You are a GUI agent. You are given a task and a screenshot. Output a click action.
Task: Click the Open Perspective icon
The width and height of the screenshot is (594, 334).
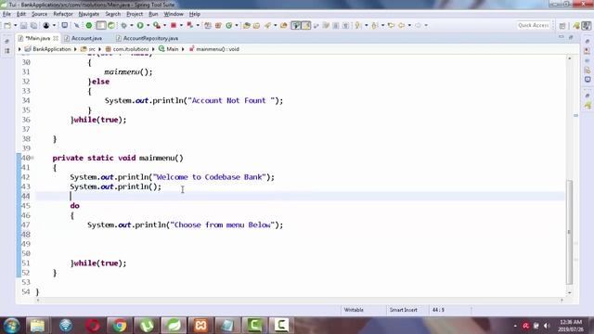[562, 26]
